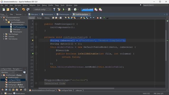The image size is (169, 95).
Task: Toggle Show Static Members in Navigator
Action: tap(10, 90)
